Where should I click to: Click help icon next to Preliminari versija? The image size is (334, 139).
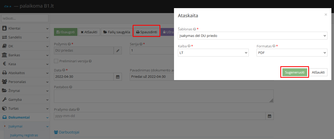point(90,61)
